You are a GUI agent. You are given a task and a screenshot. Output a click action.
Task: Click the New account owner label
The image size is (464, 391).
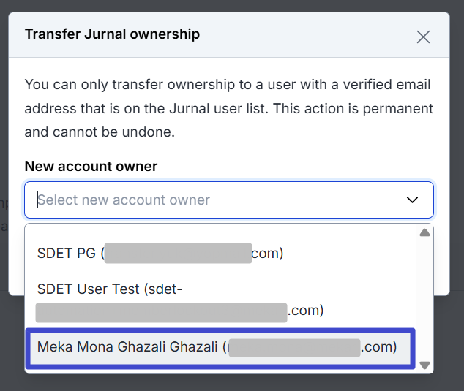(91, 166)
